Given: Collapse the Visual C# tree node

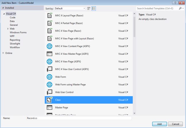Looking at the screenshot, I should 4,14.
